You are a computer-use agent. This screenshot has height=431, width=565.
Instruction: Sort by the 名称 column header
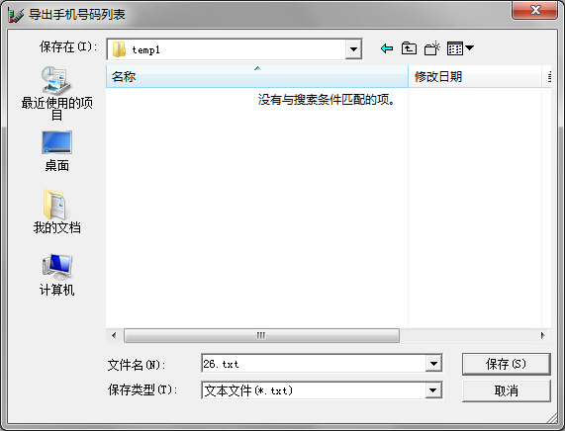pos(257,76)
